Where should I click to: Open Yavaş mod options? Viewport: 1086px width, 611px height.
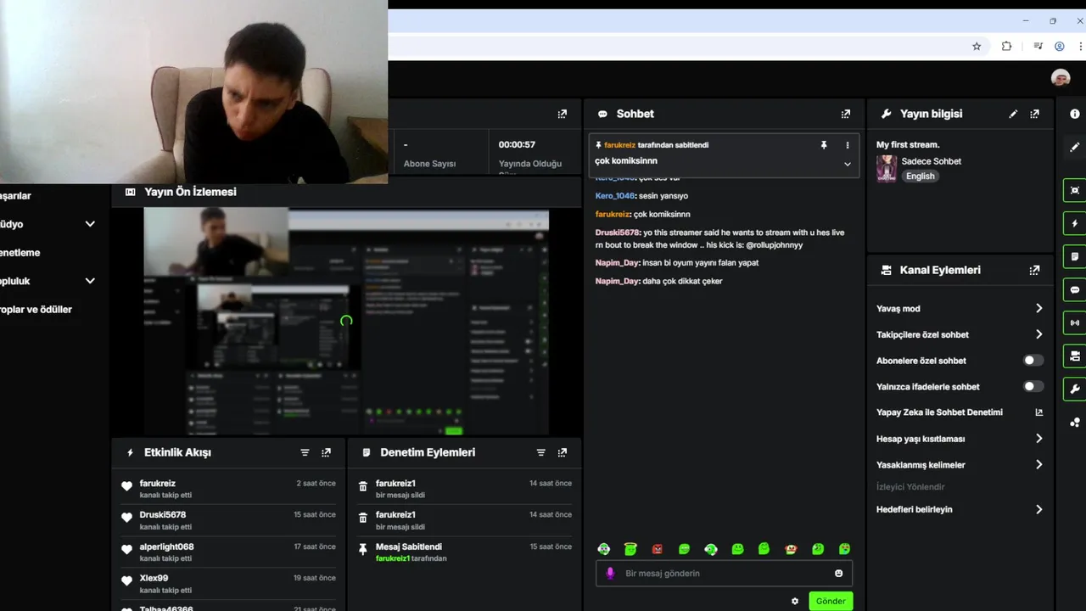(x=960, y=309)
